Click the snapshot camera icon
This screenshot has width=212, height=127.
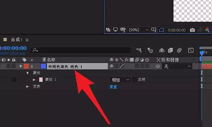pos(192,30)
